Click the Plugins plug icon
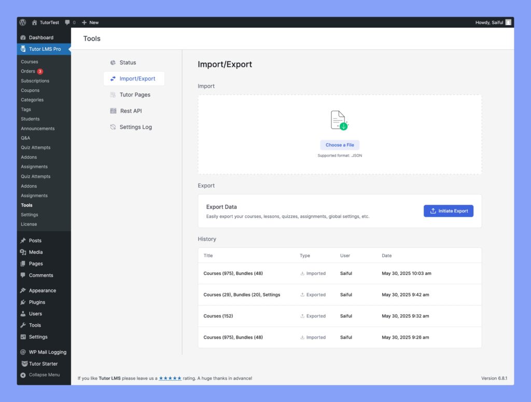Viewport: 531px width, 402px height. 23,302
